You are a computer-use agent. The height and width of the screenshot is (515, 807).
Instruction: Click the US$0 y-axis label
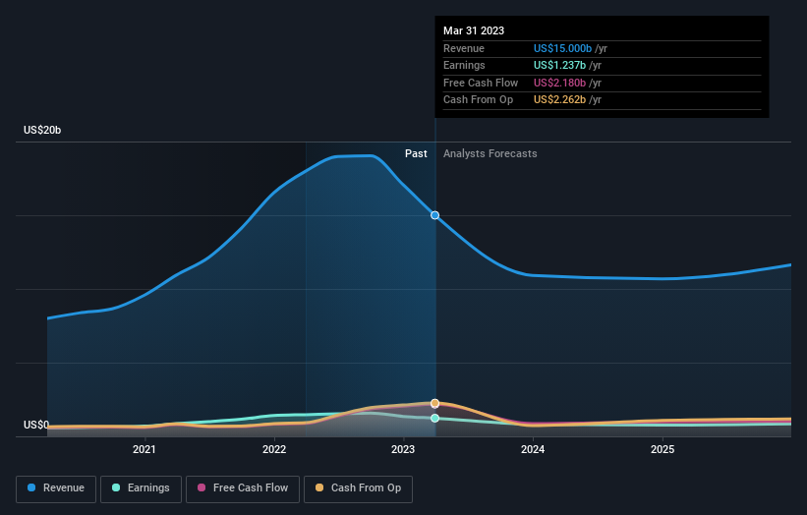(x=36, y=425)
